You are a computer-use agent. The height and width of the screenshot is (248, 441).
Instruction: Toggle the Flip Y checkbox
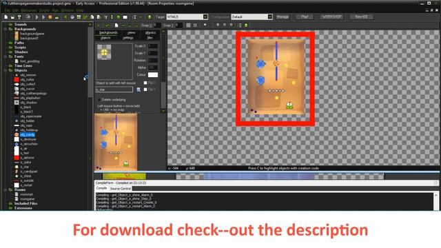pyautogui.click(x=145, y=90)
